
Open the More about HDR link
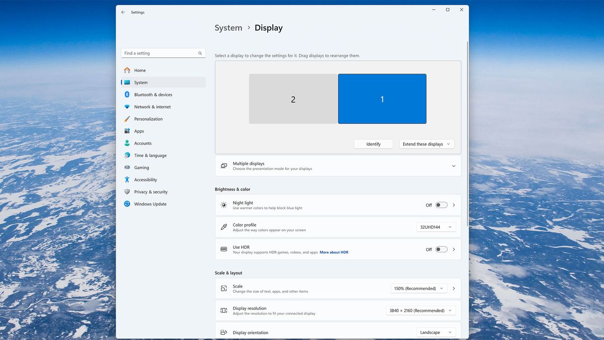point(334,252)
